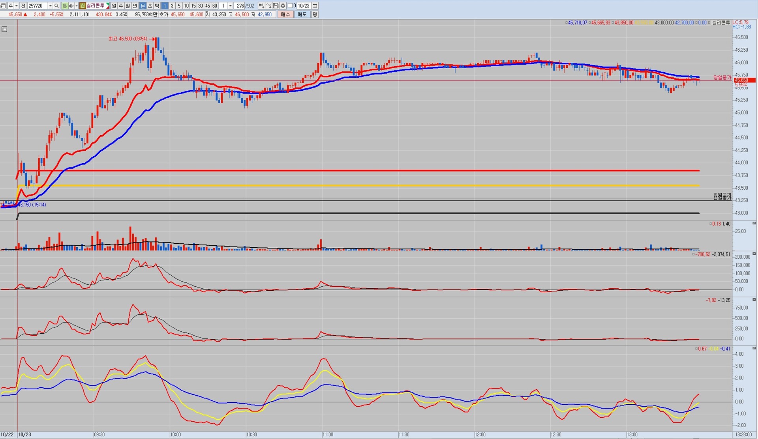Click the add indicator crosshair icon
The image size is (758, 439).
click(x=261, y=6)
